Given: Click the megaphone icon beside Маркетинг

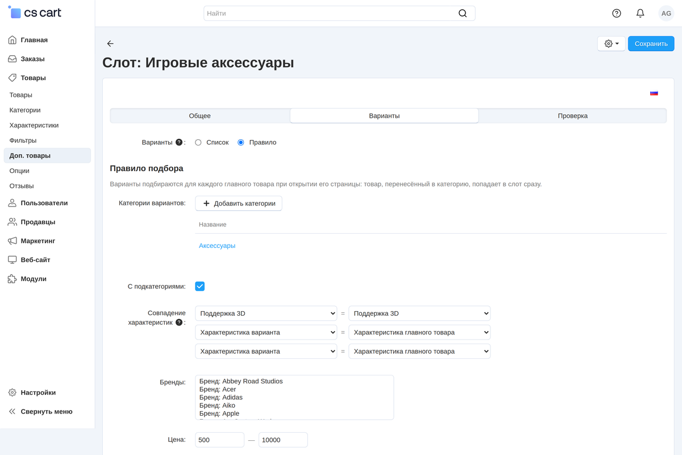Looking at the screenshot, I should tap(12, 241).
